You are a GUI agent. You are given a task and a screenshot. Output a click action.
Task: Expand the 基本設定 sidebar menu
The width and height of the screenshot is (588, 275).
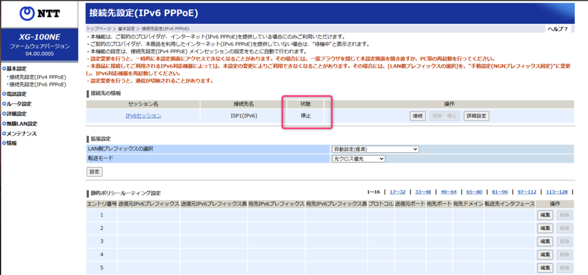click(17, 68)
